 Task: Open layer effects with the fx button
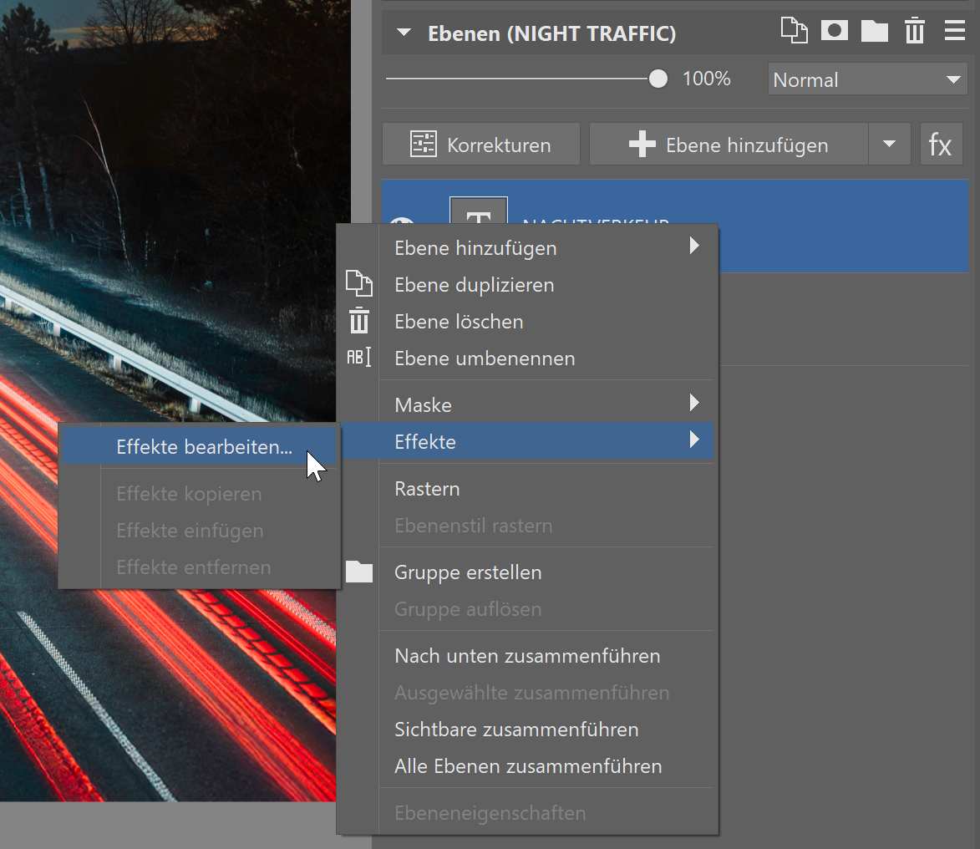(941, 145)
